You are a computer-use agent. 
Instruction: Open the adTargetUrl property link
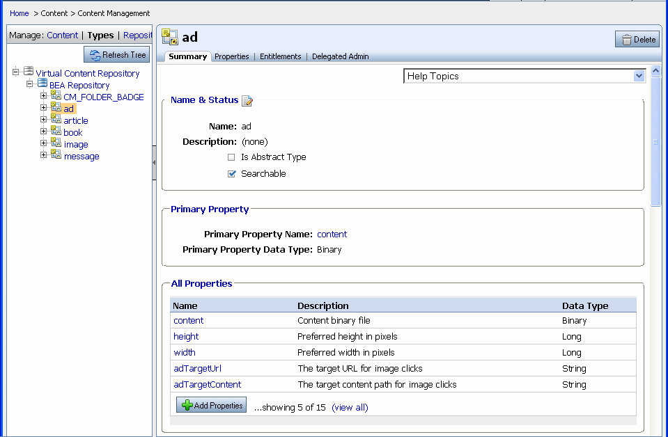coord(197,369)
